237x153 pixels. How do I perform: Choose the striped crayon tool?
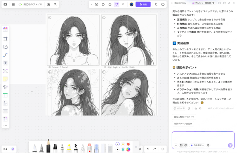pyautogui.click(x=83, y=148)
